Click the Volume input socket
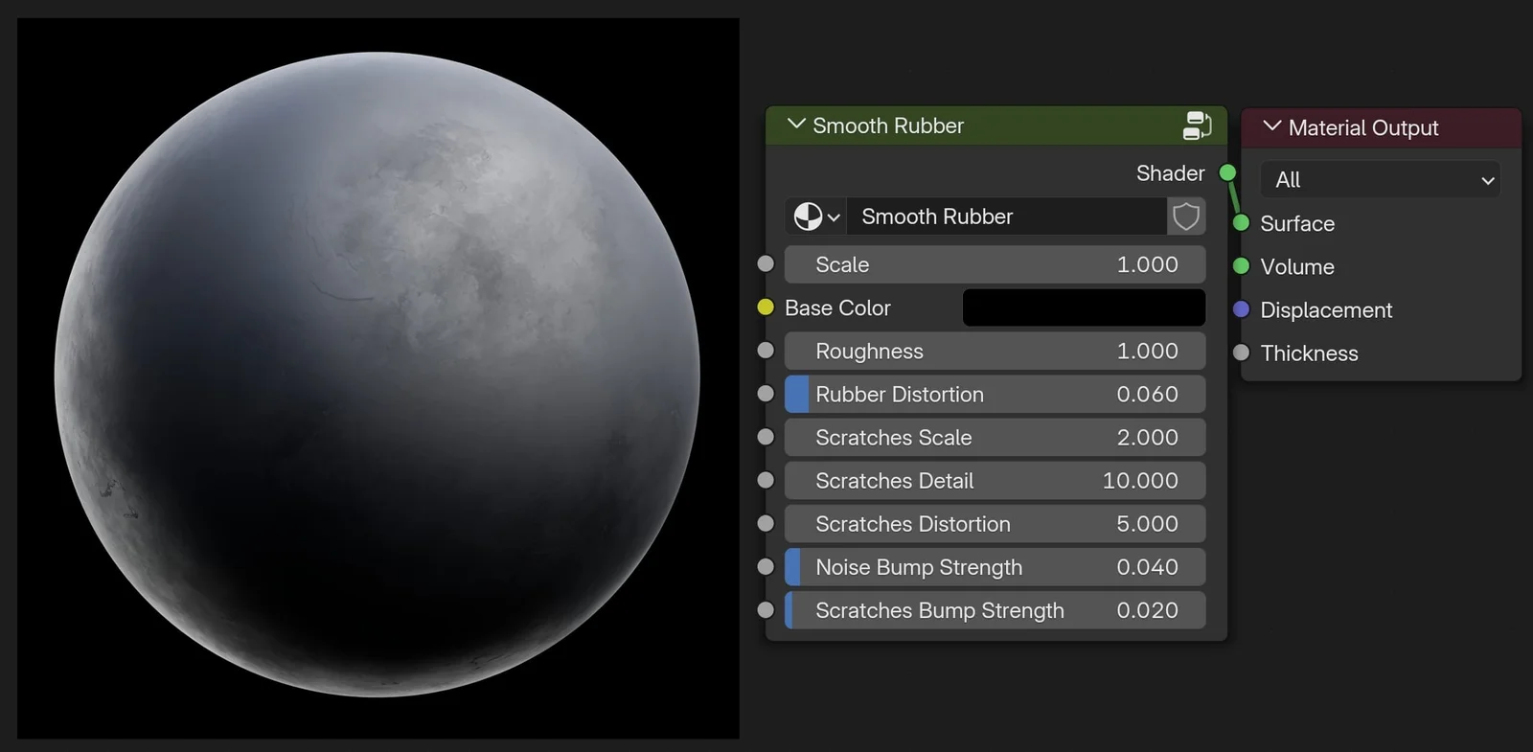This screenshot has width=1533, height=752. (1241, 266)
